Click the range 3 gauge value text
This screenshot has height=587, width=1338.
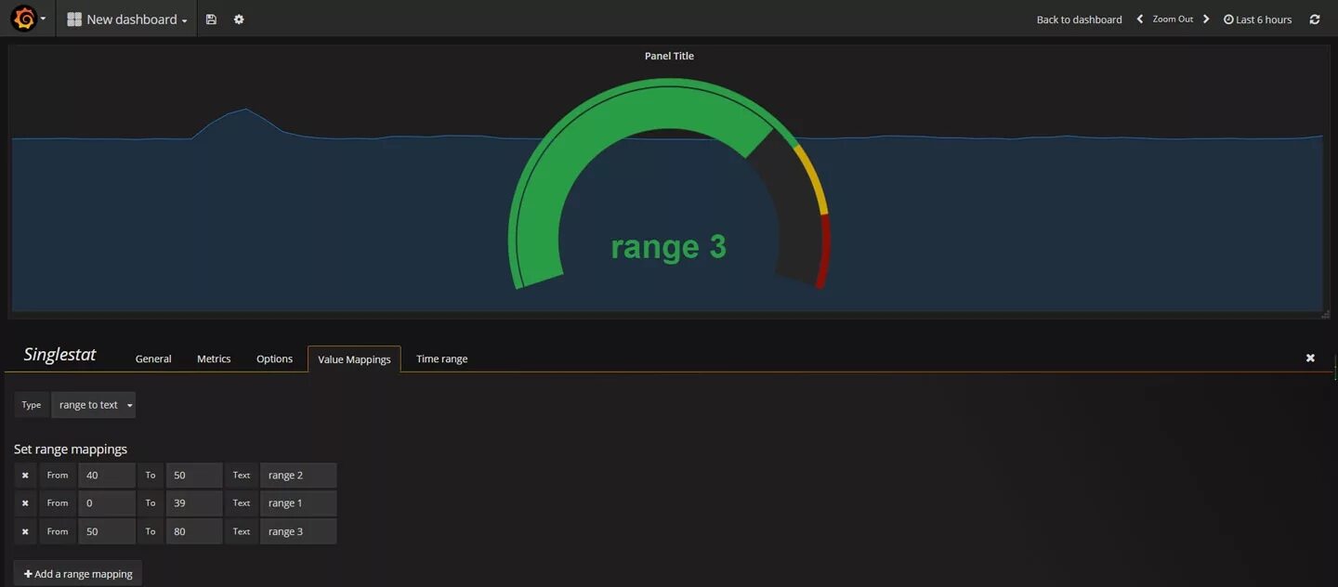pos(668,247)
